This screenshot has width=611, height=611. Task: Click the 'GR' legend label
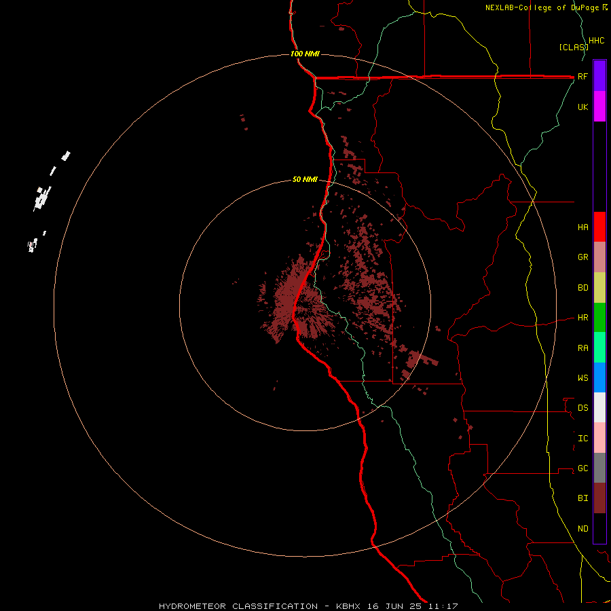point(583,257)
